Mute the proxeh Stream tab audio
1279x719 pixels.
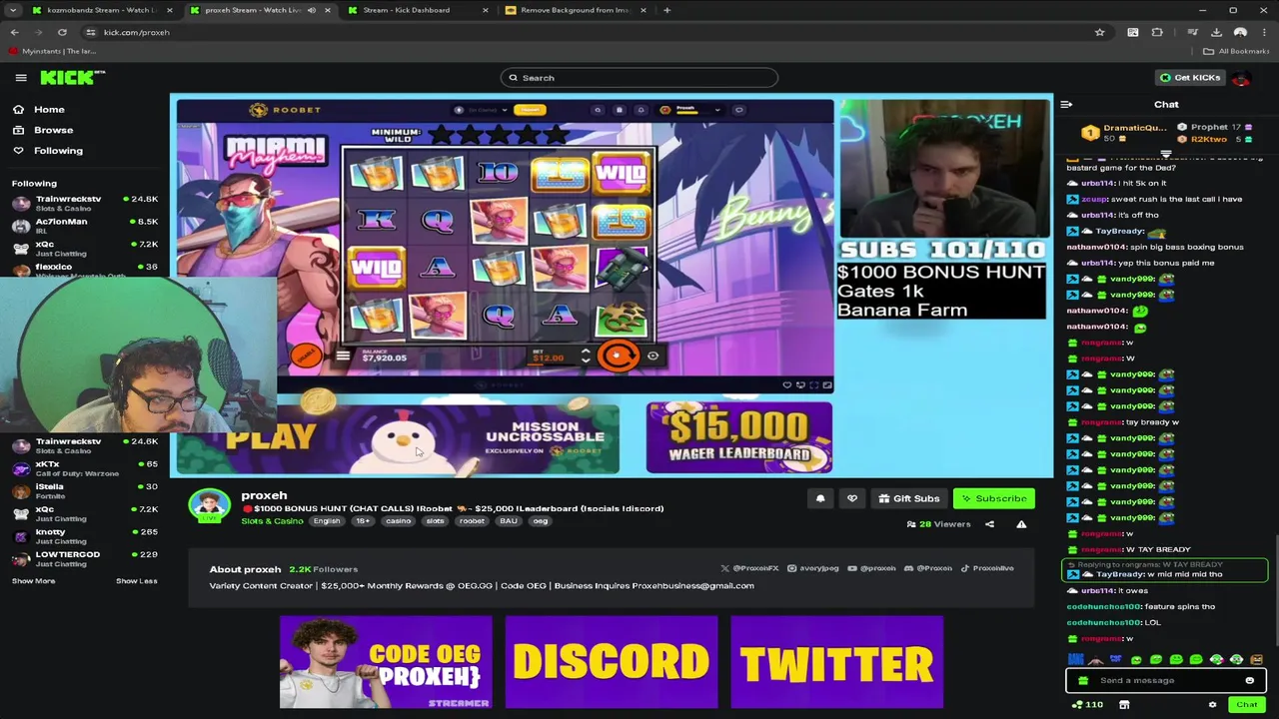312,10
